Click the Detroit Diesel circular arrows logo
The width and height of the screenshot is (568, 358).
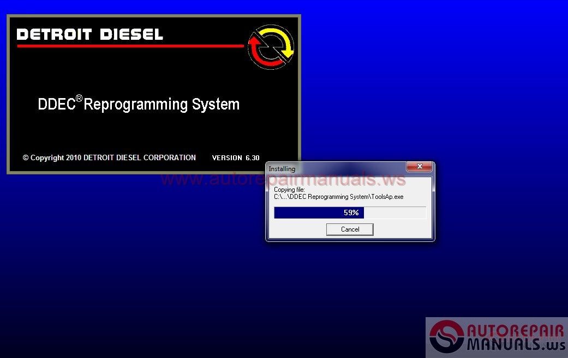point(271,47)
